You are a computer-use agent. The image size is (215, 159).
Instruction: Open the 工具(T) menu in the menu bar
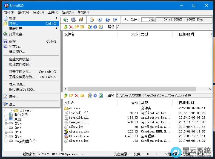click(53, 12)
